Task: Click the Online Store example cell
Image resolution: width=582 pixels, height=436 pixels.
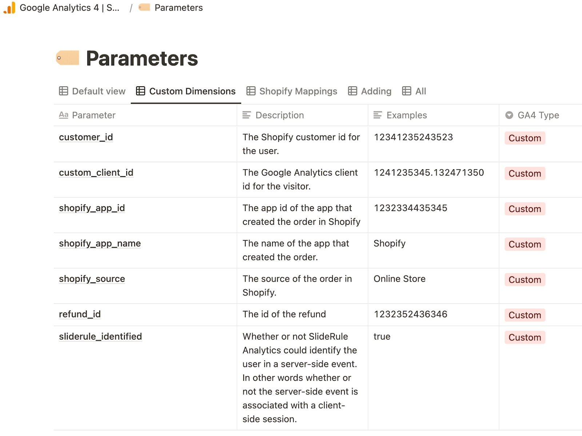Action: click(x=399, y=279)
